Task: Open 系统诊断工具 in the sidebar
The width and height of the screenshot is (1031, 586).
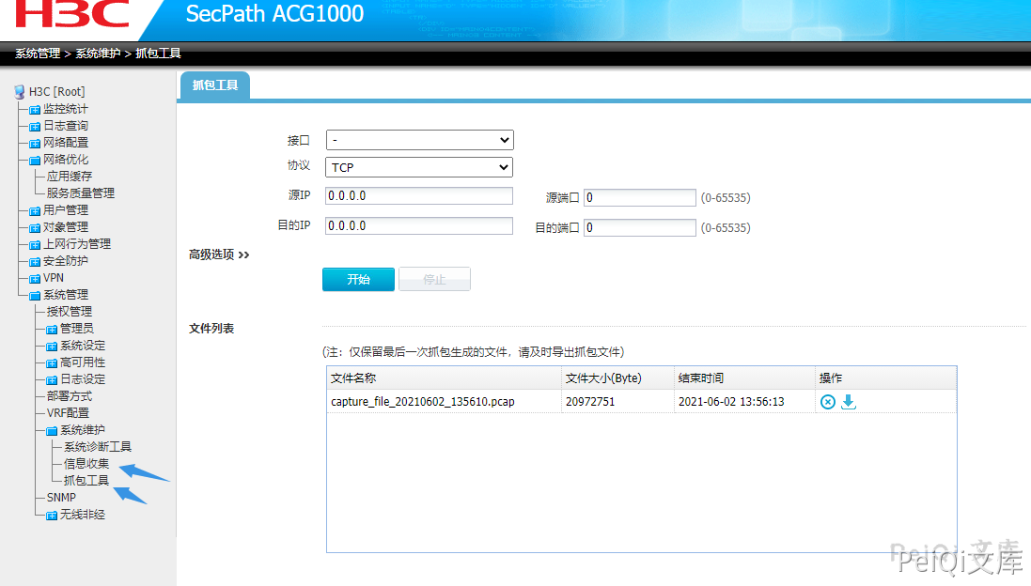Action: (x=98, y=447)
